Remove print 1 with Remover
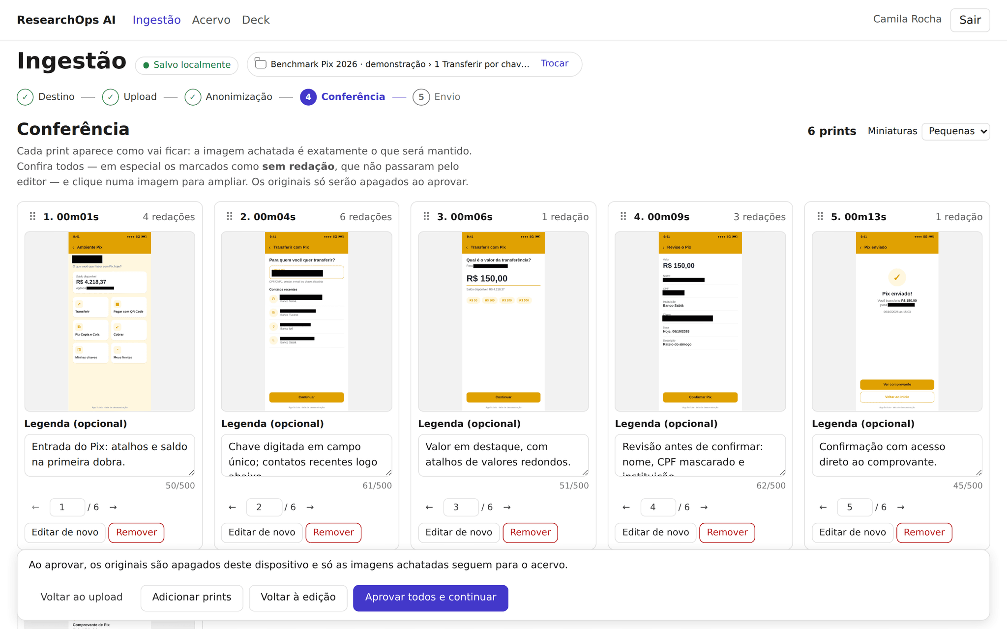 136,533
